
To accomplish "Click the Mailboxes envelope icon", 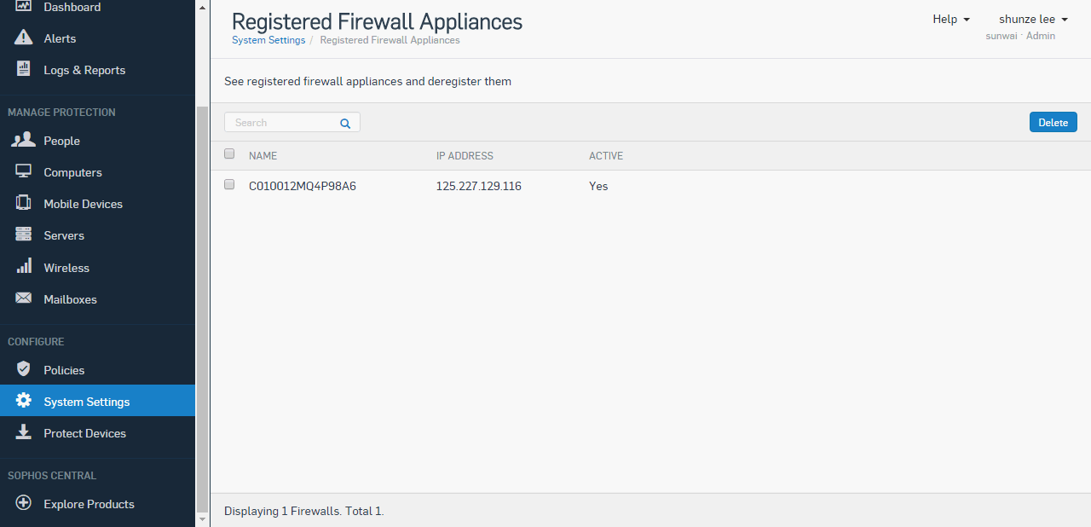I will tap(24, 298).
